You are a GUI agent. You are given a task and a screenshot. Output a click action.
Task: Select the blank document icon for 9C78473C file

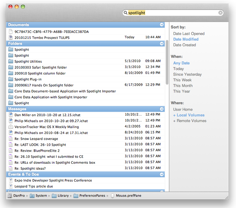pos(10,32)
